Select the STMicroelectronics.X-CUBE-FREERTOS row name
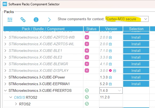 point(40,90)
